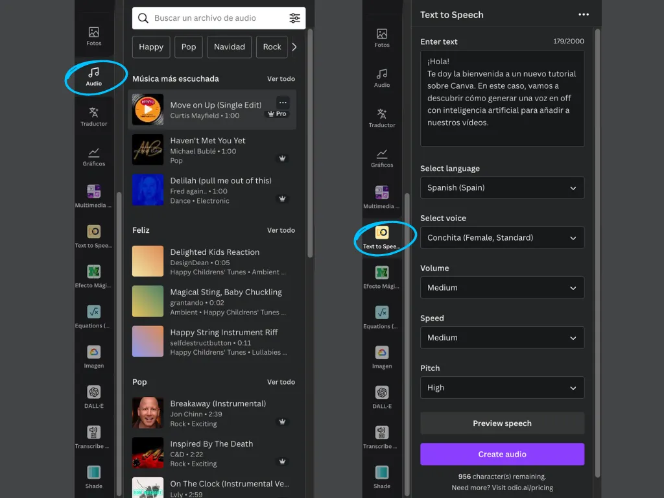The image size is (664, 498).
Task: Open DALL-E in the left panel sidebar
Action: [x=93, y=397]
